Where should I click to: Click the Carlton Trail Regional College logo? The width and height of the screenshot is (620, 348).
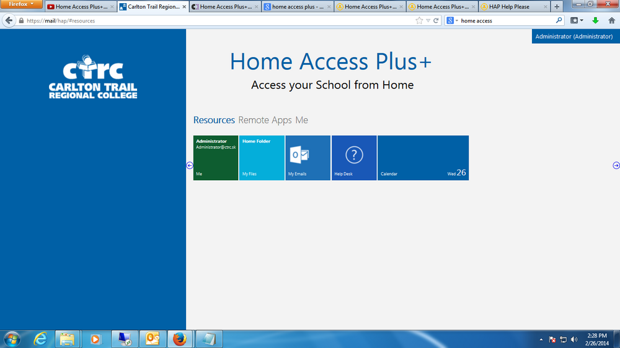coord(93,77)
